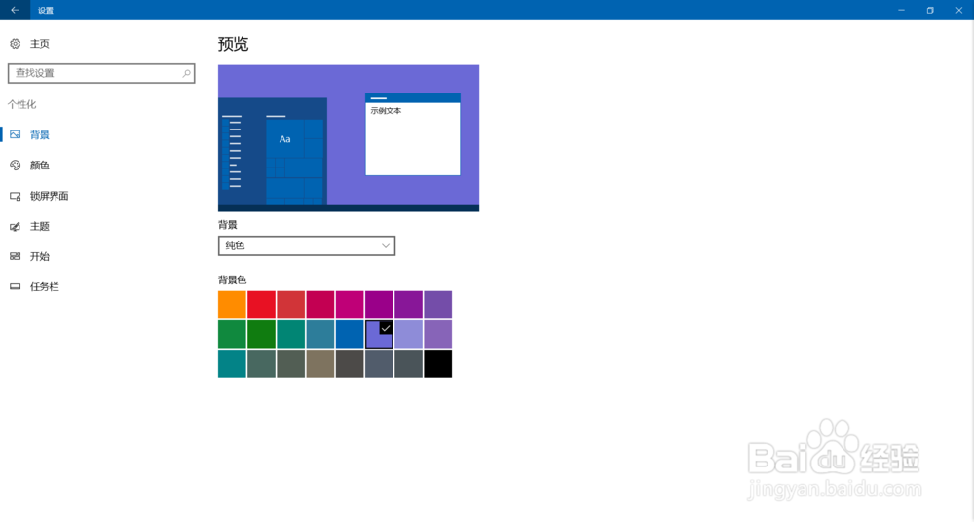Click the start layout icon beside 开始
The width and height of the screenshot is (974, 522).
[x=15, y=257]
